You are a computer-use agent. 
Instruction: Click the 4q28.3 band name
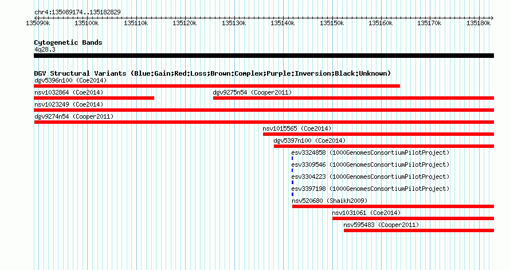click(45, 49)
